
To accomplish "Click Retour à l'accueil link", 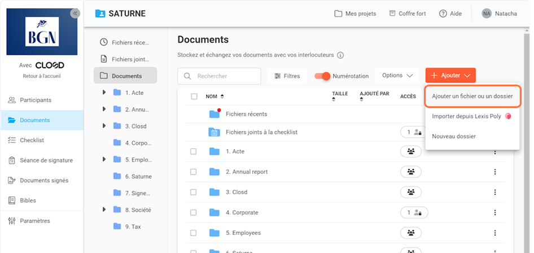I will (x=42, y=76).
